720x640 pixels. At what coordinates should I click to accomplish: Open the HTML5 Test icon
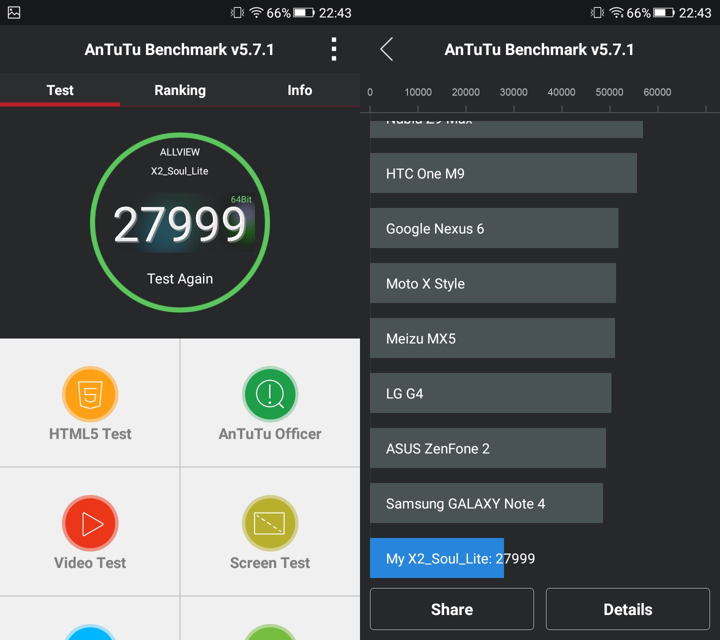[x=90, y=394]
